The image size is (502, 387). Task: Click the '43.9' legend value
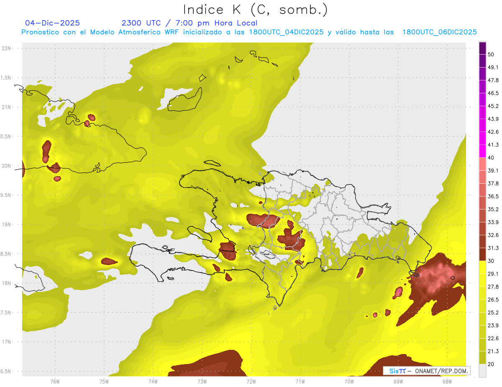coord(494,119)
